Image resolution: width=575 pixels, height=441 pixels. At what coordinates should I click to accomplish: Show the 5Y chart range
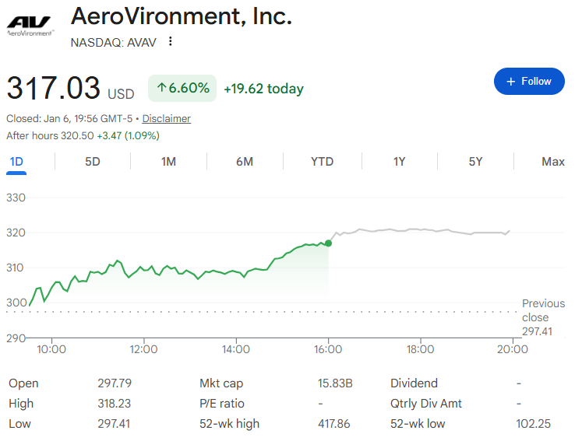475,162
